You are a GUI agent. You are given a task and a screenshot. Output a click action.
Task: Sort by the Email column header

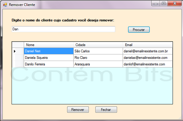(148, 45)
